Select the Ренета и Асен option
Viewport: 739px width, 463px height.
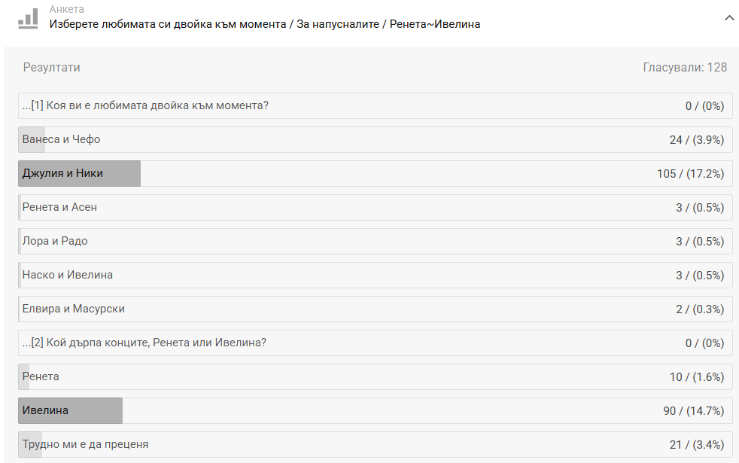[376, 208]
